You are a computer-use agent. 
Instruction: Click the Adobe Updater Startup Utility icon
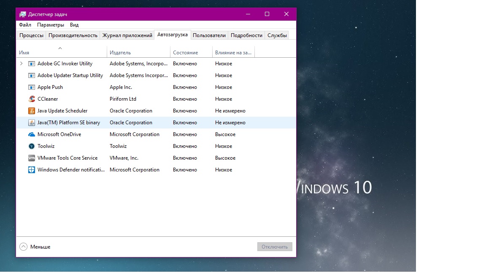pyautogui.click(x=32, y=75)
